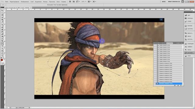This screenshot has width=195, height=109.
Task: Open the 100% zoom level dropdown
Action: coord(84,2)
